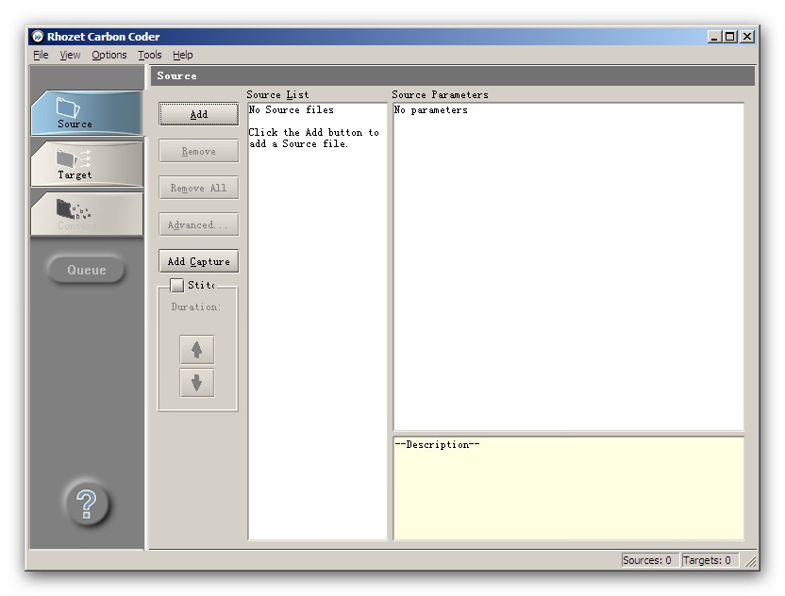Click inside the Source List box
This screenshot has width=785, height=596.
click(x=317, y=322)
